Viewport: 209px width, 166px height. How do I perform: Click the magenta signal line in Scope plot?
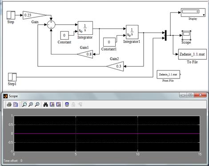pos(107,133)
